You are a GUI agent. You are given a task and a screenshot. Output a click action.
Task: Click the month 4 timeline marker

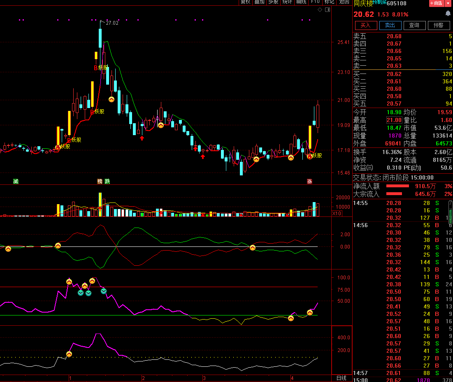[x=292, y=378]
